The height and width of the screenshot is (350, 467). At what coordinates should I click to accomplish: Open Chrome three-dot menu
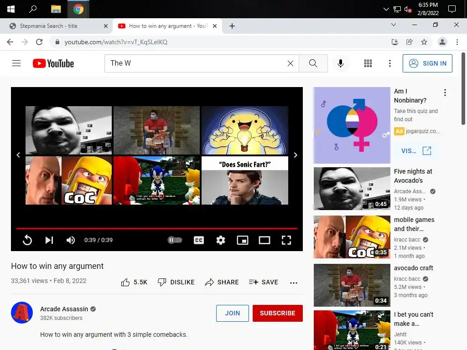(x=457, y=42)
